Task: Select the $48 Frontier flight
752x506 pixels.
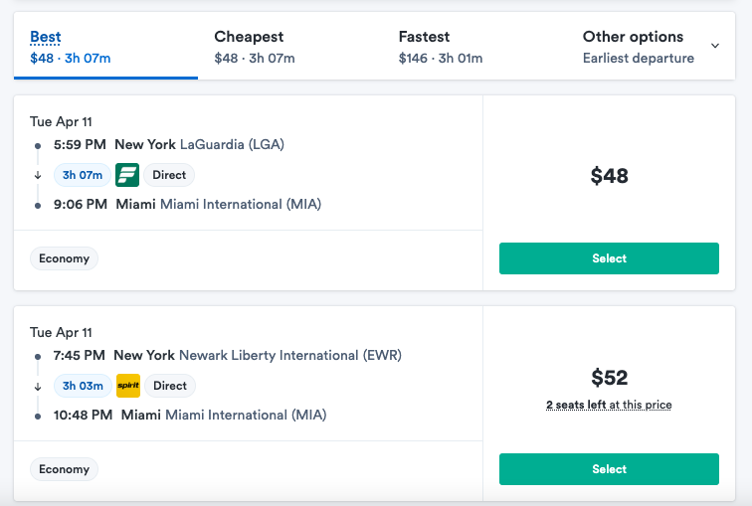Action: point(609,258)
